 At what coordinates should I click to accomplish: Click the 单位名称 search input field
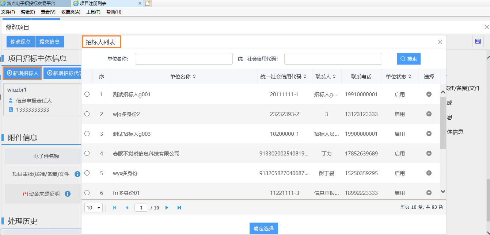184,59
